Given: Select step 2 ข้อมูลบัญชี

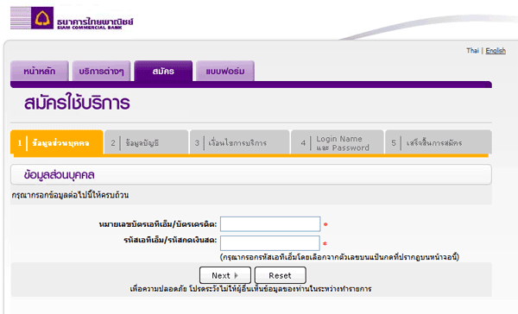Looking at the screenshot, I should (x=147, y=142).
